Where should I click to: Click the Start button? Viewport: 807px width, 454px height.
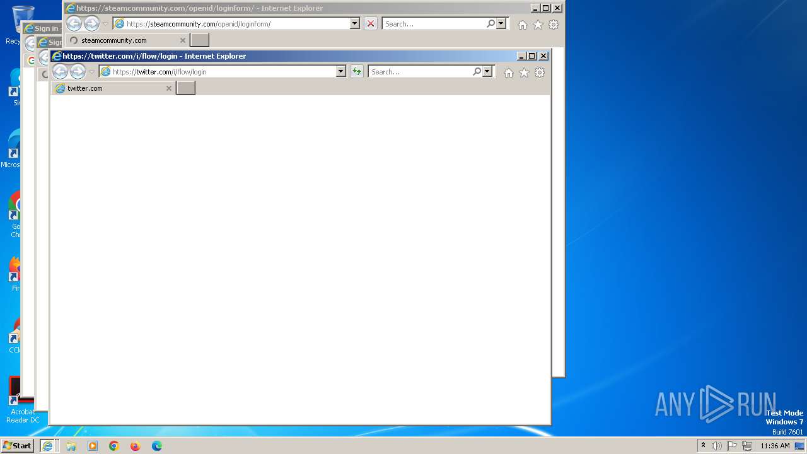coord(17,446)
